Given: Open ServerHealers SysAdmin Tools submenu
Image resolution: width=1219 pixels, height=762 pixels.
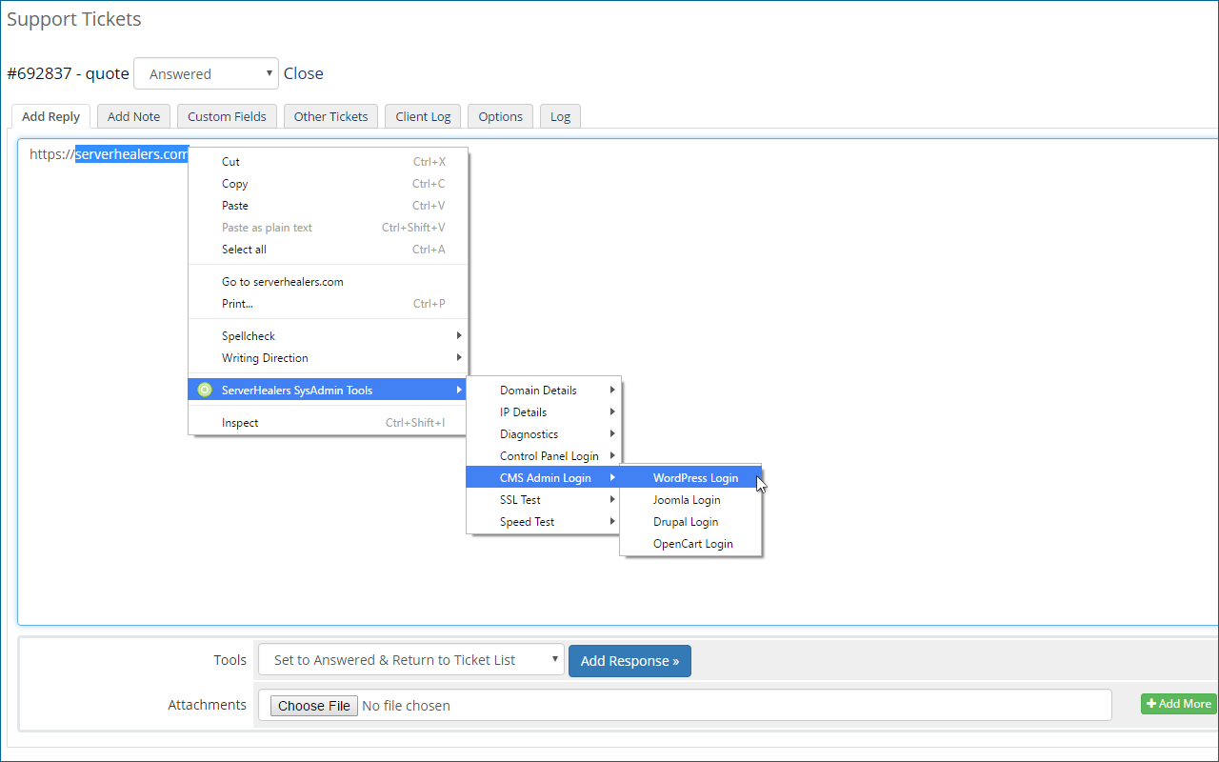Looking at the screenshot, I should [x=328, y=391].
